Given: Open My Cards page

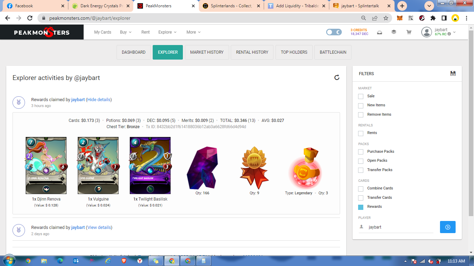Looking at the screenshot, I should [x=103, y=32].
